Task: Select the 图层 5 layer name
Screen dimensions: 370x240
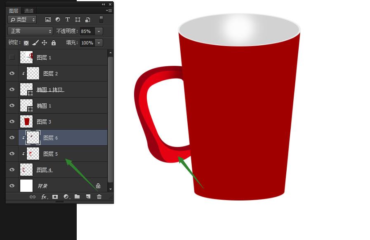Action: [50, 154]
